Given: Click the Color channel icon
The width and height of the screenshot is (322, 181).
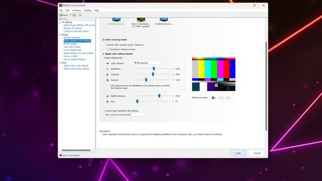Looking at the screenshot, I should pos(108,63).
